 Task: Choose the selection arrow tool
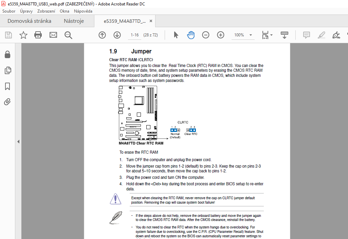pos(176,35)
